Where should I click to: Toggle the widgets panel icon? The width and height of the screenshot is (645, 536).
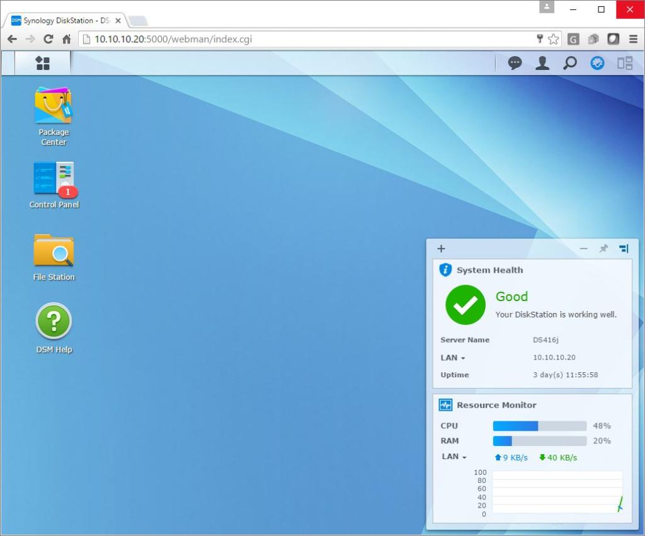625,63
